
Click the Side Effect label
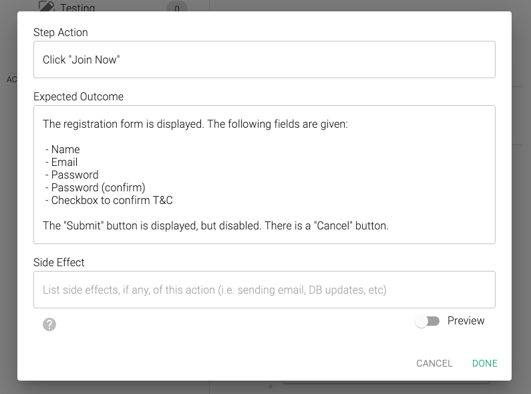click(59, 262)
